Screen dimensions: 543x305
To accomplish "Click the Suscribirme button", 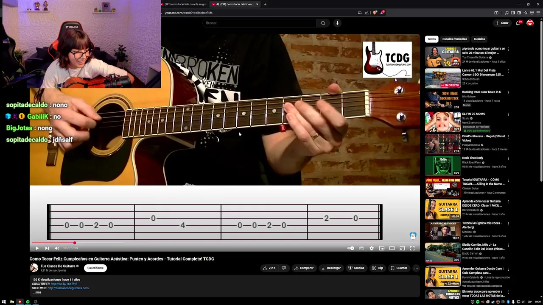I will point(95,268).
